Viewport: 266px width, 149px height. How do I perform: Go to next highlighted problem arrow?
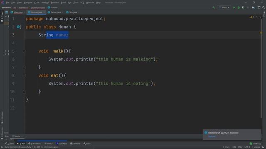pyautogui.click(x=260, y=17)
